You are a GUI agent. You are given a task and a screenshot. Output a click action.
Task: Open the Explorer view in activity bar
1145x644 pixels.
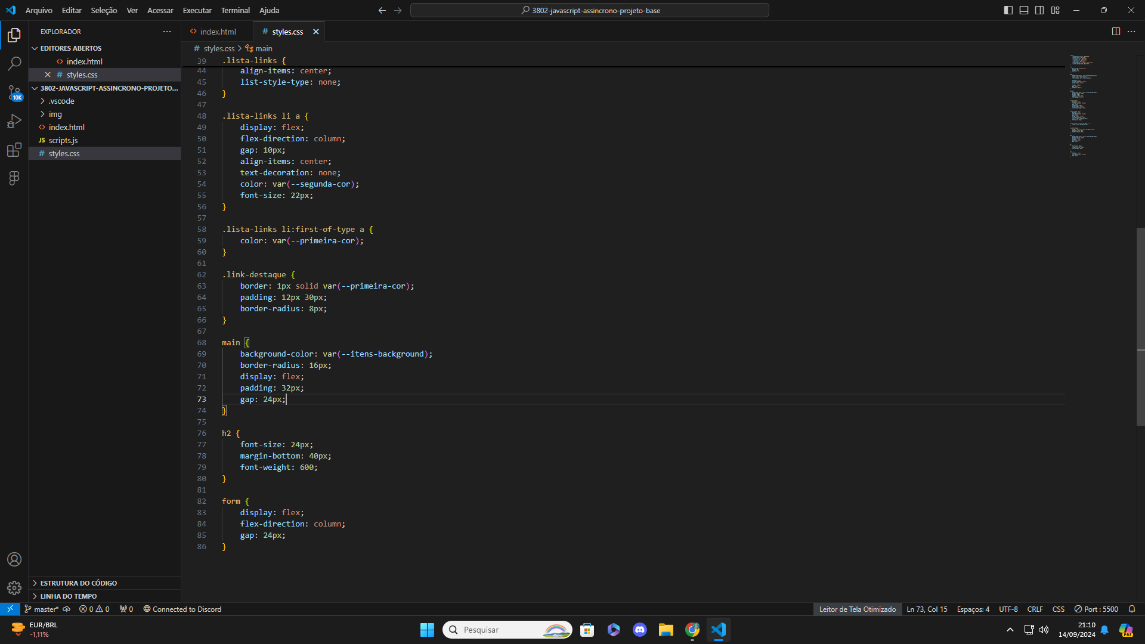point(14,35)
